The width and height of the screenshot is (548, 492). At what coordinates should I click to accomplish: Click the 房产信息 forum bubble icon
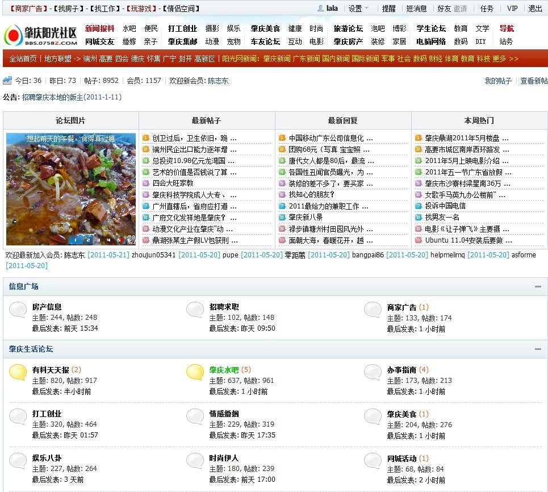click(18, 310)
